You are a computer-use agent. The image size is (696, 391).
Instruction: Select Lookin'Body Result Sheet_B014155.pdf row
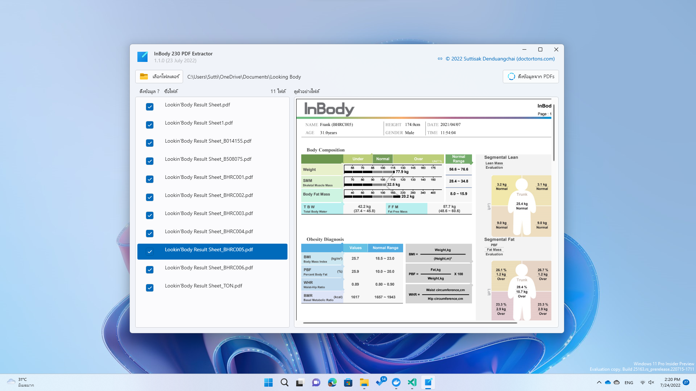click(212, 143)
